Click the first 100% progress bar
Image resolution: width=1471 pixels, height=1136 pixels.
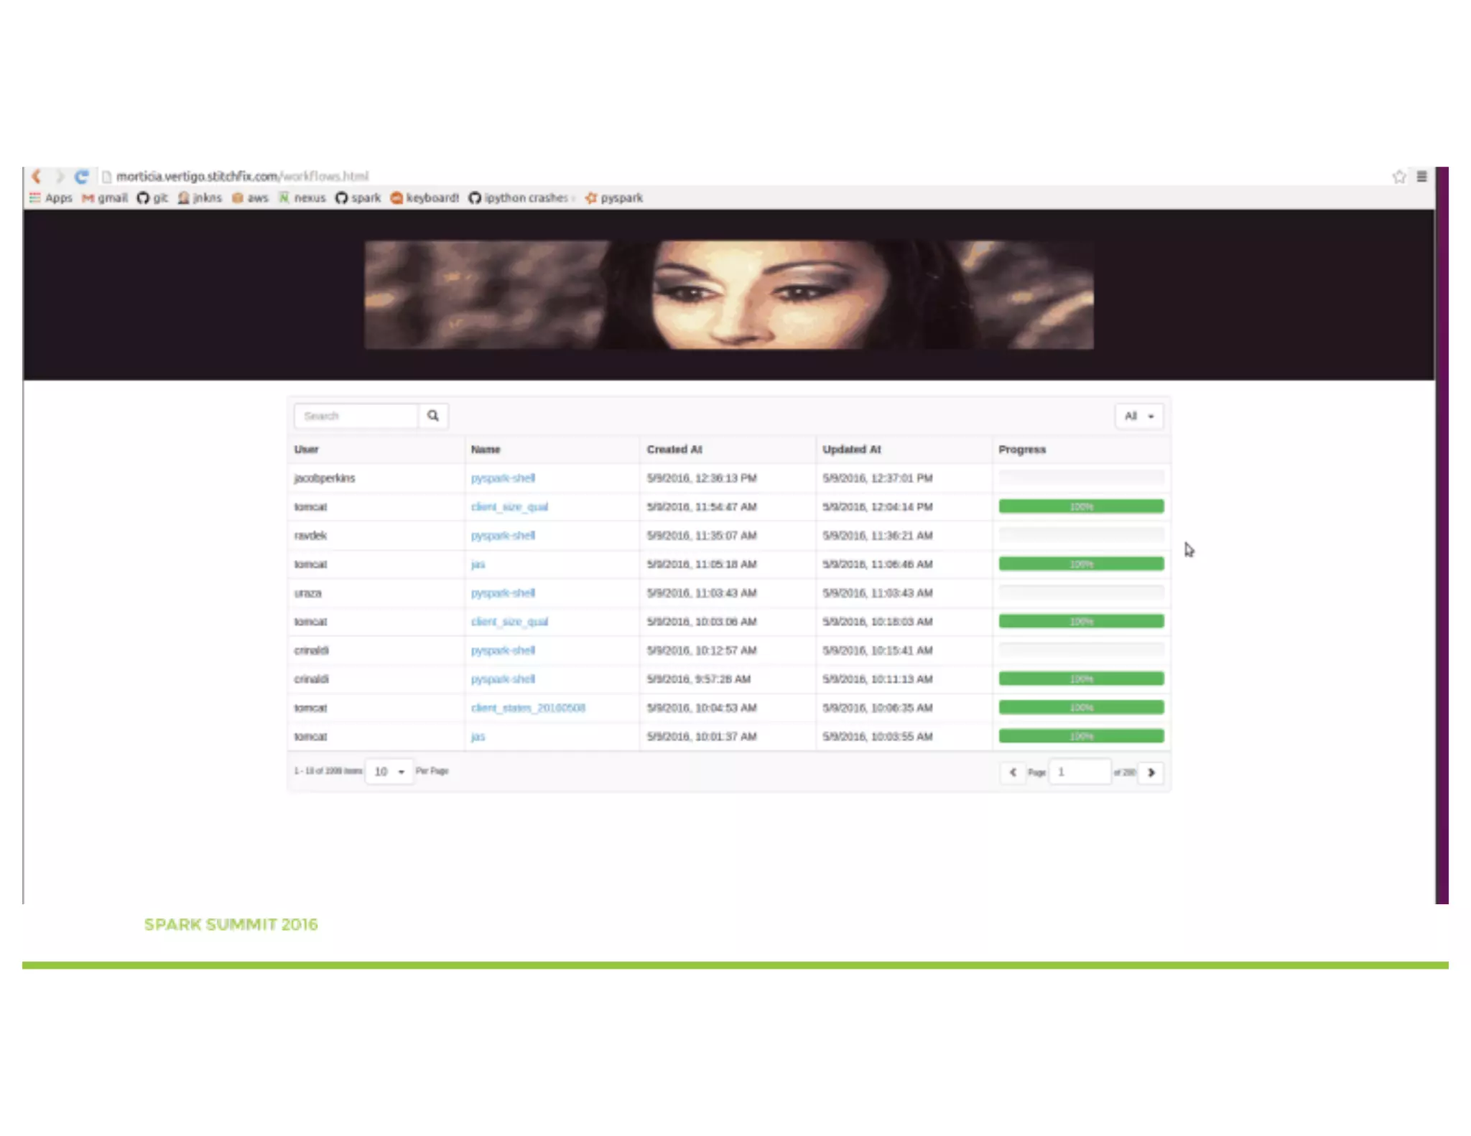pos(1081,507)
